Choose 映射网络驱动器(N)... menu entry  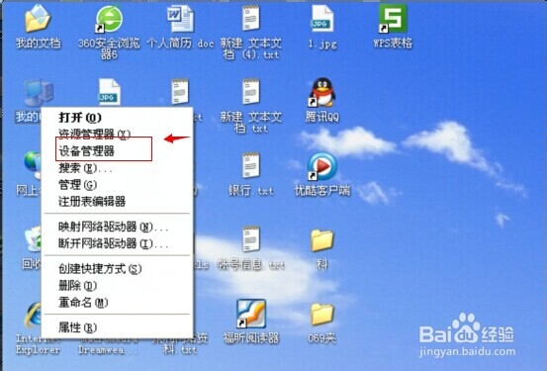[117, 227]
